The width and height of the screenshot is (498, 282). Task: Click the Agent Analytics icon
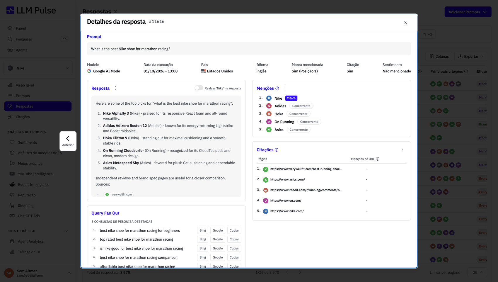[12, 241]
